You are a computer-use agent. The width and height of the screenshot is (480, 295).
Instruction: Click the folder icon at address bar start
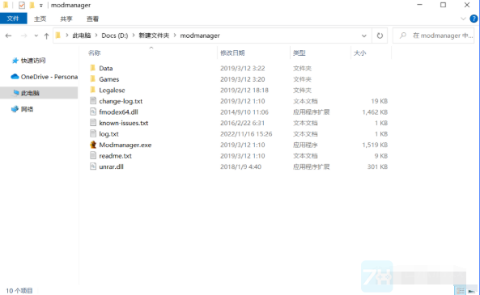point(58,36)
